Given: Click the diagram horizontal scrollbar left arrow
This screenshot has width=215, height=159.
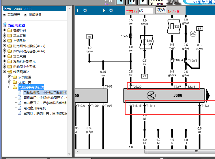Looking at the screenshot, I should [x=77, y=151].
